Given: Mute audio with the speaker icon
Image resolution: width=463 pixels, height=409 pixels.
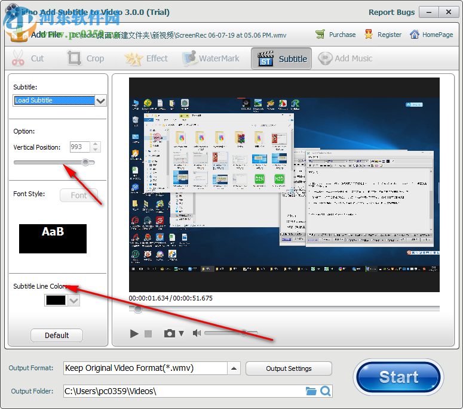Looking at the screenshot, I should click(x=197, y=333).
